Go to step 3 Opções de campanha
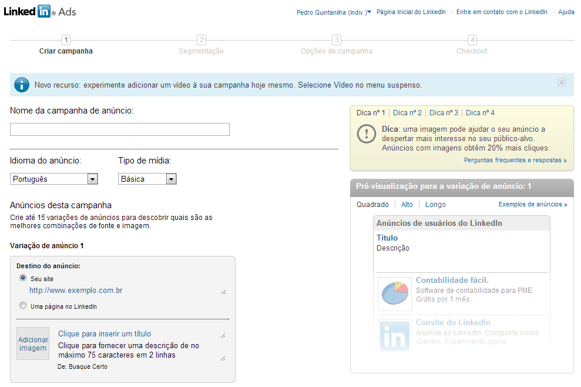The width and height of the screenshot is (581, 387). (337, 45)
